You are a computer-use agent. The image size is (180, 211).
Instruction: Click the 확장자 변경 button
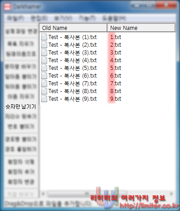(21, 182)
